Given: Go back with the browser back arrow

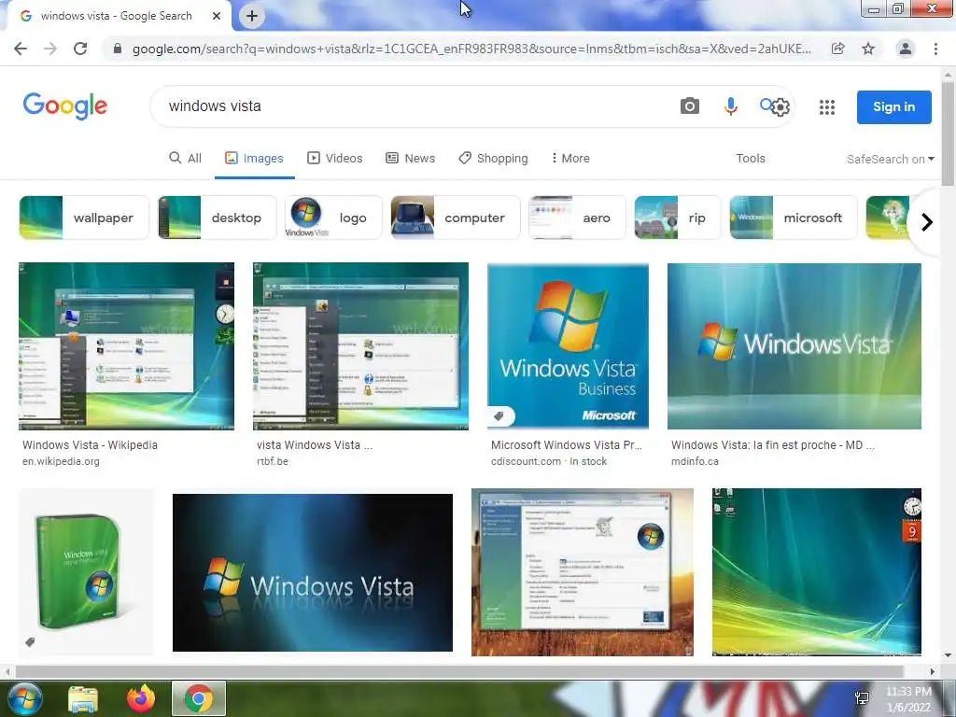Looking at the screenshot, I should click(x=21, y=49).
